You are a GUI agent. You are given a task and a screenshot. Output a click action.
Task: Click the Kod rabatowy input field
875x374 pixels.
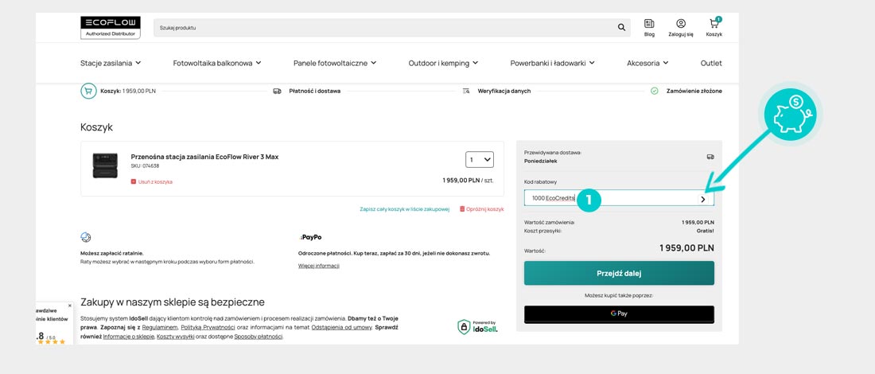click(x=609, y=198)
